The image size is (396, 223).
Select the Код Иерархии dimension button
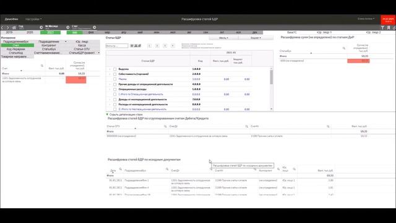click(x=16, y=49)
